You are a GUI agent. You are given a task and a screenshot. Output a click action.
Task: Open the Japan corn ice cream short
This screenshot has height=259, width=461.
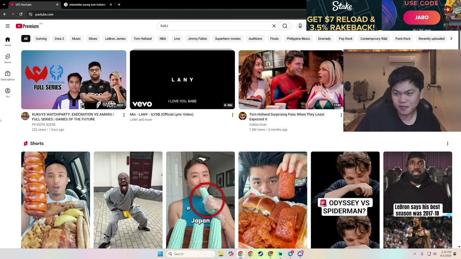tap(200, 200)
